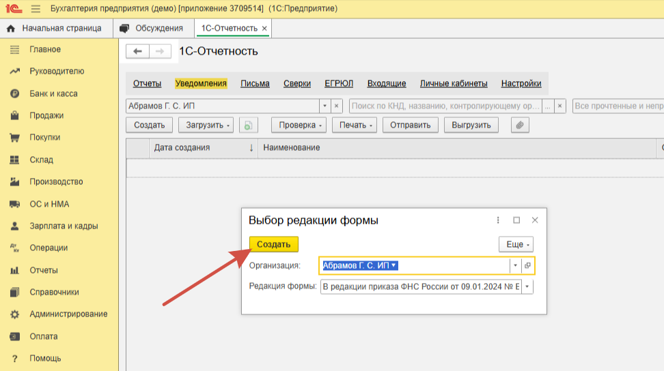
Task: Click the Организация input in dialog
Action: (x=414, y=265)
